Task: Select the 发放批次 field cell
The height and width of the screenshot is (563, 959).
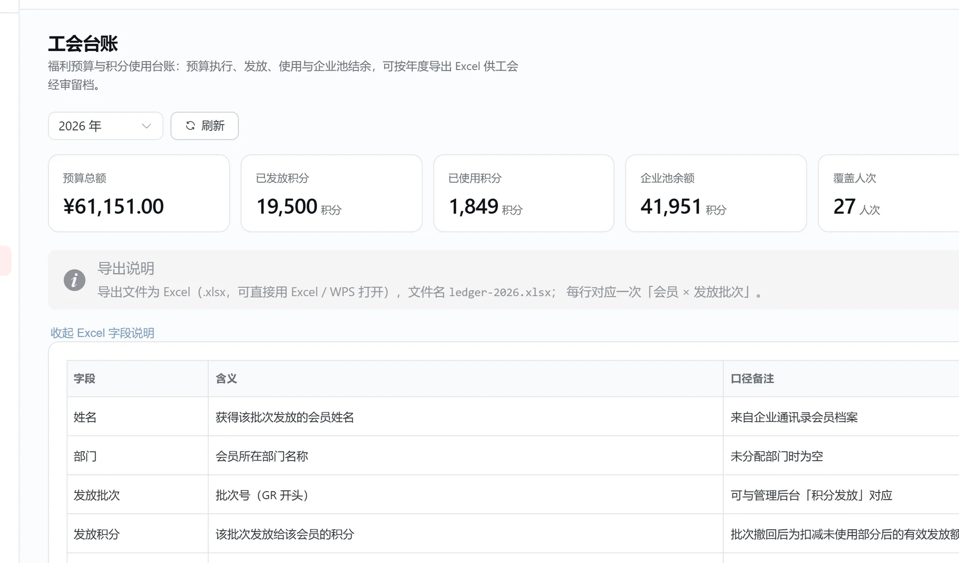Action: pos(137,495)
